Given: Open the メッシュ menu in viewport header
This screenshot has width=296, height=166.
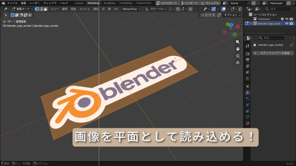Looking at the screenshot, I should tap(84, 9).
